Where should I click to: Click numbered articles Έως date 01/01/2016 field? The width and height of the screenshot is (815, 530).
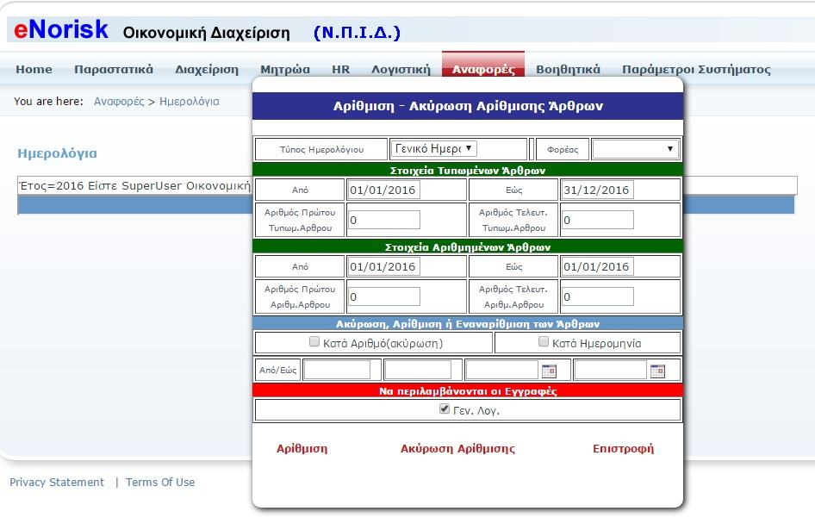point(597,266)
